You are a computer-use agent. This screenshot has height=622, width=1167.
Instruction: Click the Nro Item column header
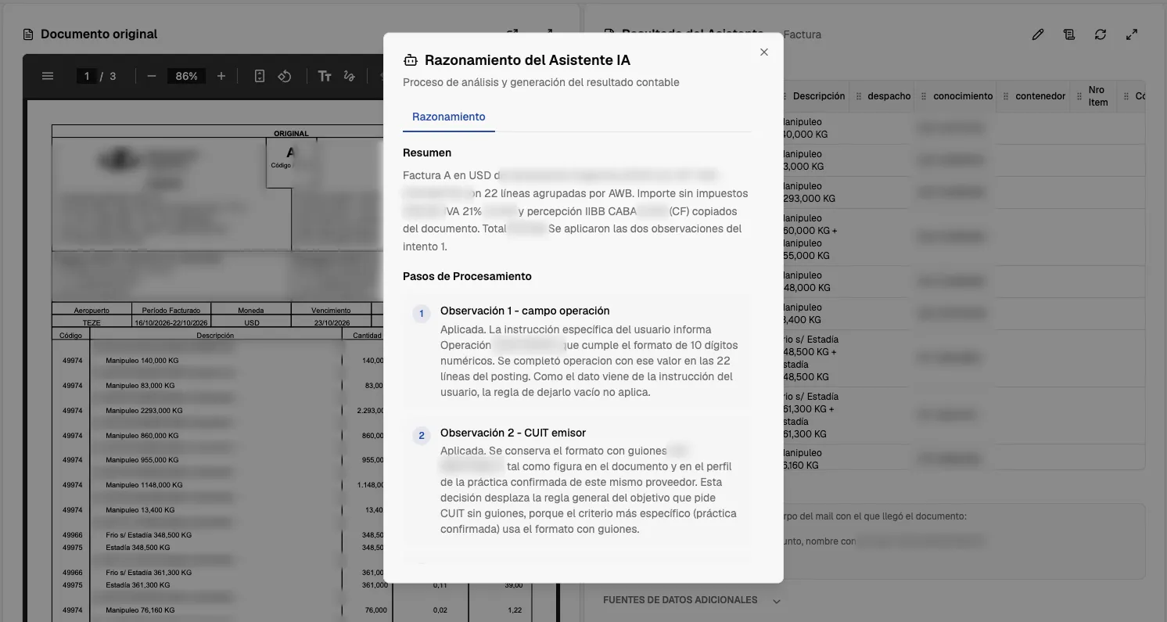1098,96
